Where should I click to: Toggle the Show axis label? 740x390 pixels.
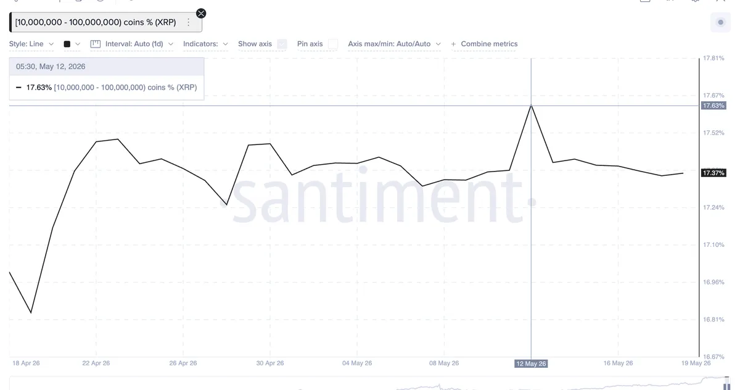[255, 44]
